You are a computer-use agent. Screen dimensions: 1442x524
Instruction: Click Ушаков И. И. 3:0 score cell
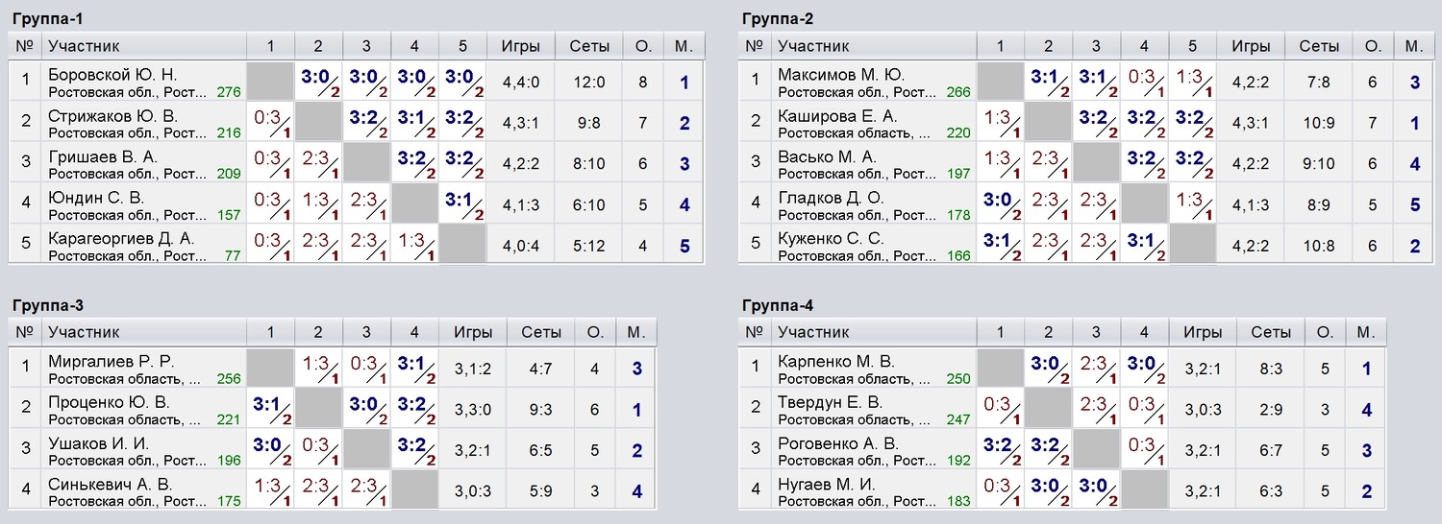(270, 451)
